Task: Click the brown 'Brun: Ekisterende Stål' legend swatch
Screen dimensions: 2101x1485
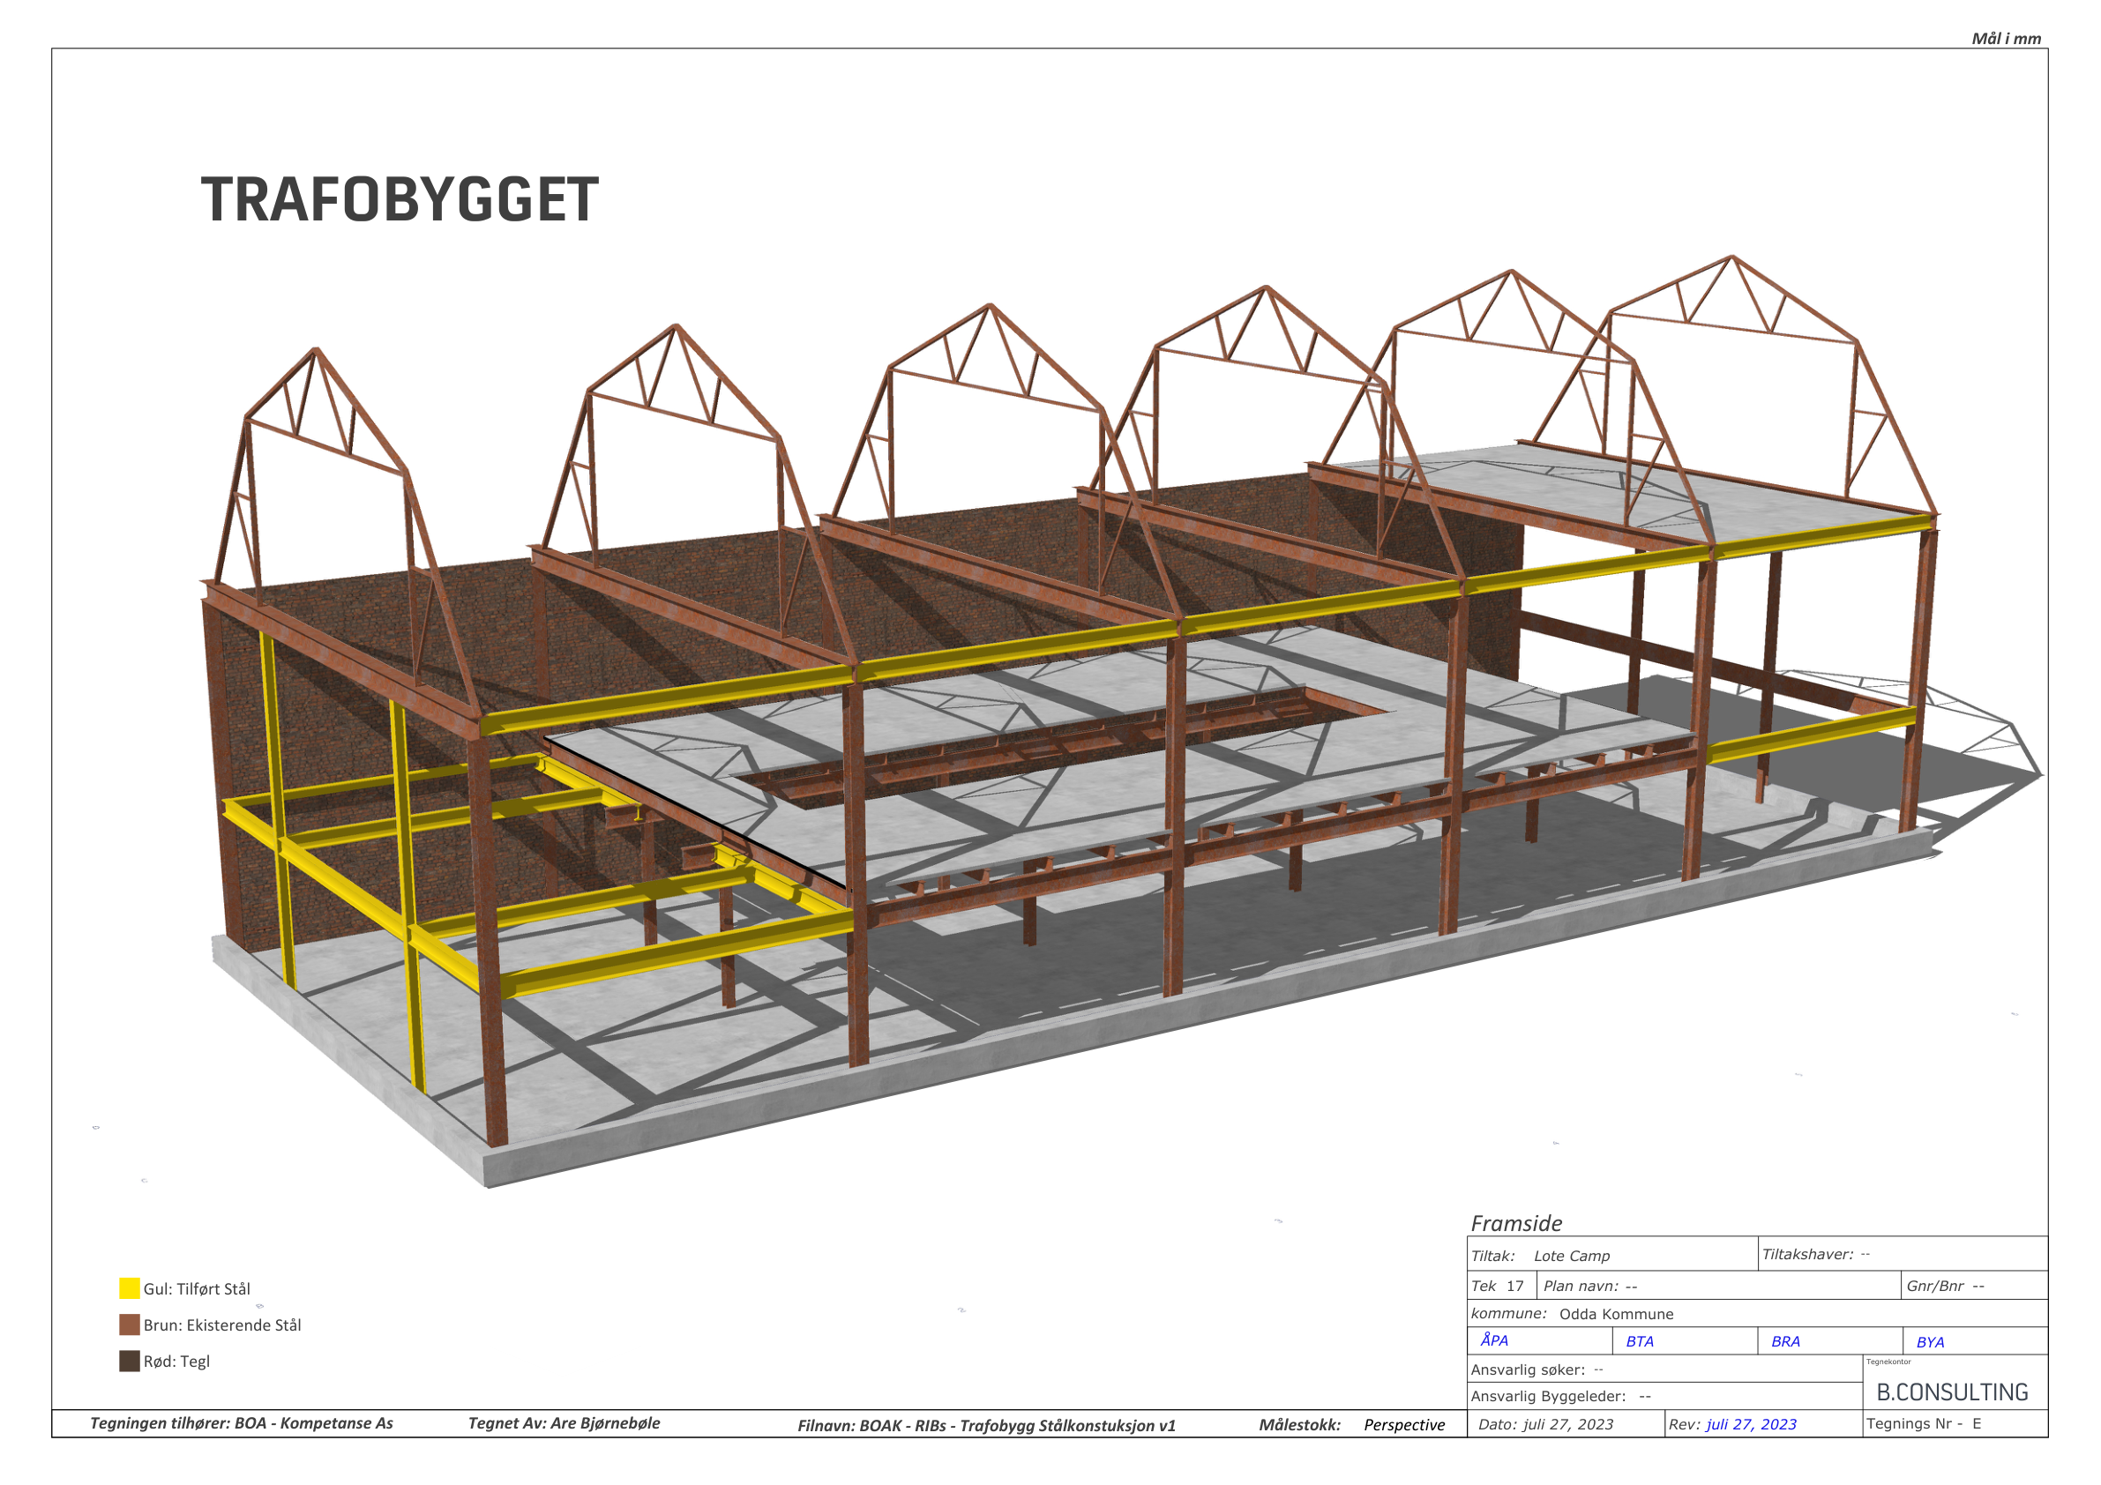Action: click(x=129, y=1325)
